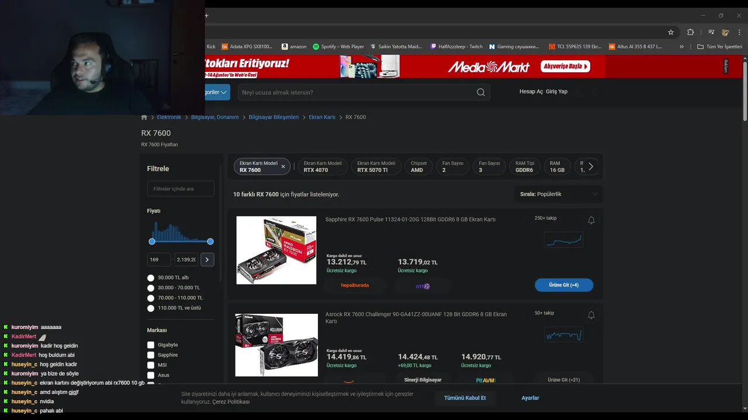748x420 pixels.
Task: Open the amazon bookmark
Action: [x=294, y=47]
